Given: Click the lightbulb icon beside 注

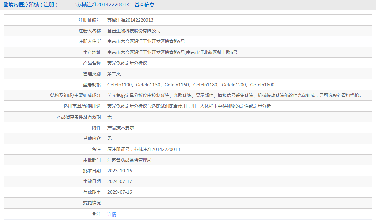Looking at the screenshot, I should 94,214.
